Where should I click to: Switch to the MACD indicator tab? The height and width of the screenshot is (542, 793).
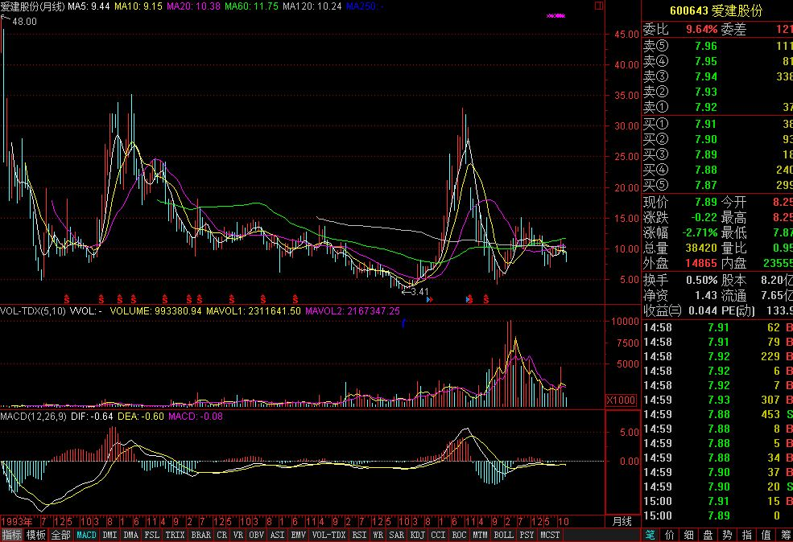coord(86,535)
